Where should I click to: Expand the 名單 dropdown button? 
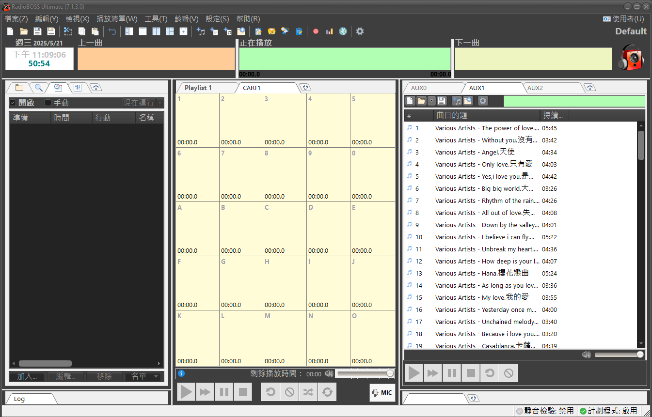[143, 376]
